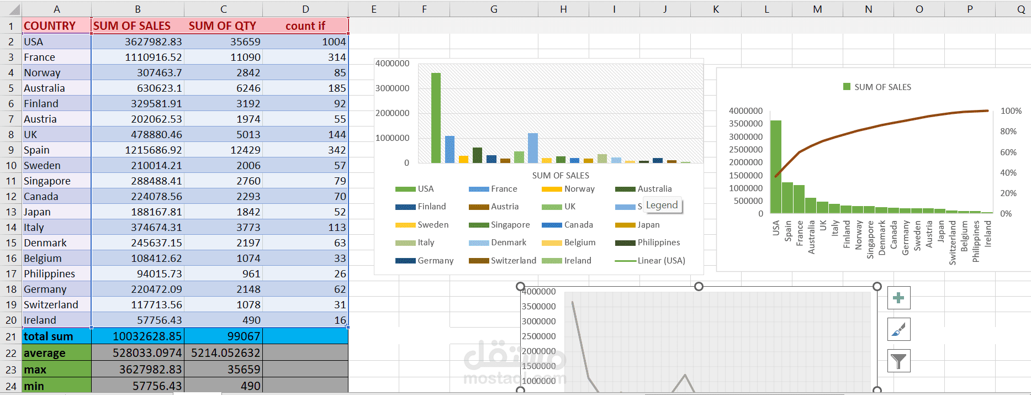The height and width of the screenshot is (395, 1031).
Task: Click the Germany legend entry
Action: [x=424, y=261]
